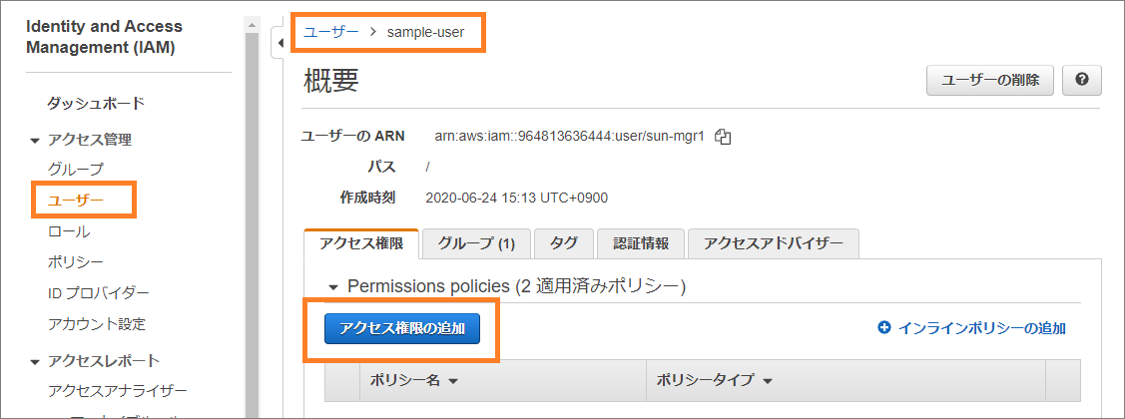Sort by ポリシー名 column
The height and width of the screenshot is (419, 1125).
414,380
